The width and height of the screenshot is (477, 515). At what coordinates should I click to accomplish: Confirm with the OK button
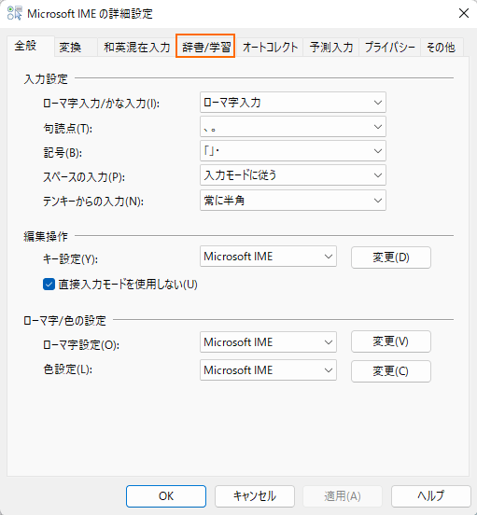(x=166, y=496)
